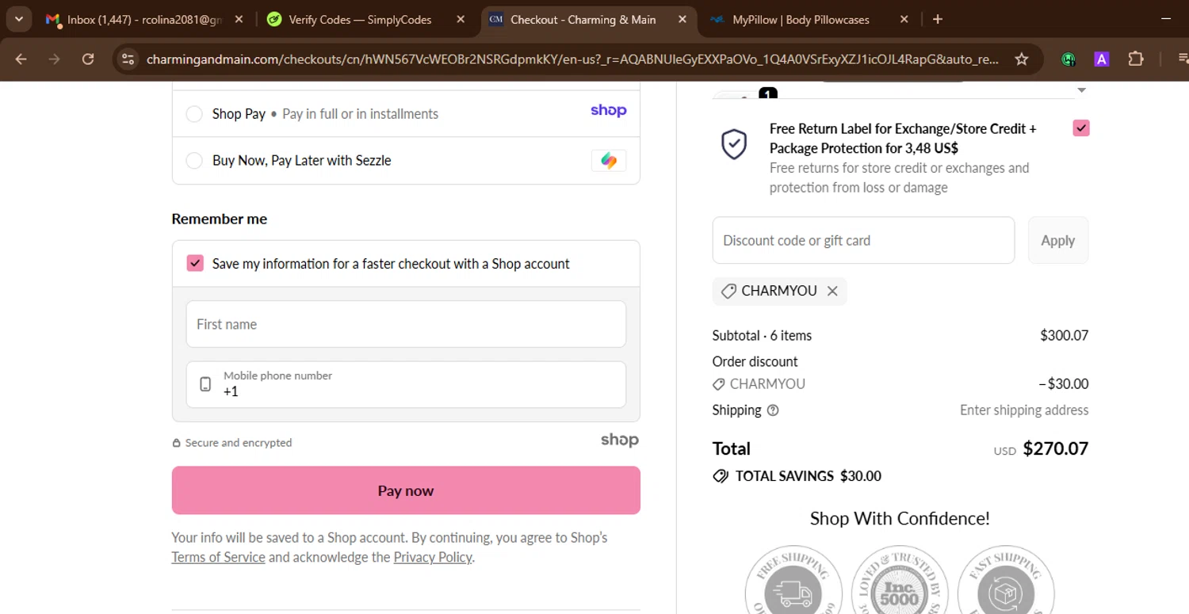Open the Privacy Policy link

click(x=433, y=557)
